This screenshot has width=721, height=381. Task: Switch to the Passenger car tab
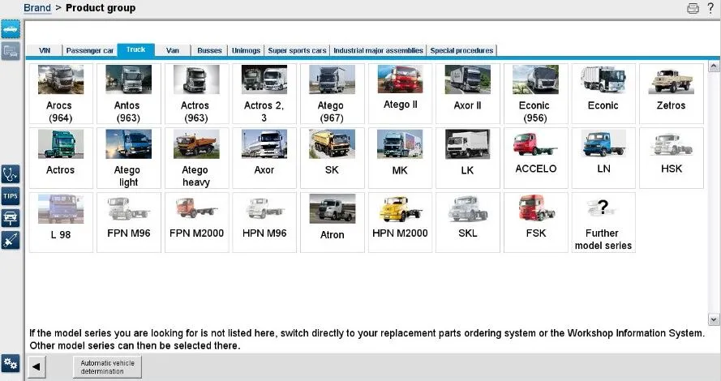coord(90,50)
